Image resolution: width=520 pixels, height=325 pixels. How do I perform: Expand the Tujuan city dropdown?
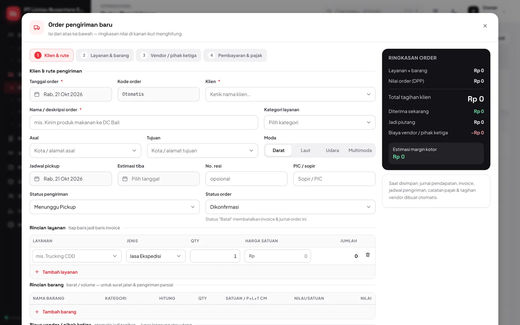coord(202,151)
